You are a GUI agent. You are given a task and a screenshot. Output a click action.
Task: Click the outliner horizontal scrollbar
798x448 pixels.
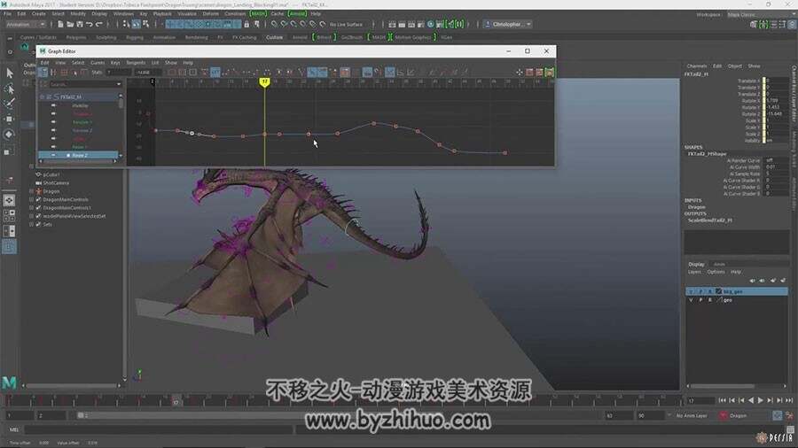tap(71, 385)
